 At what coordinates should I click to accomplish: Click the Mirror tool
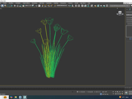tap(70, 6)
